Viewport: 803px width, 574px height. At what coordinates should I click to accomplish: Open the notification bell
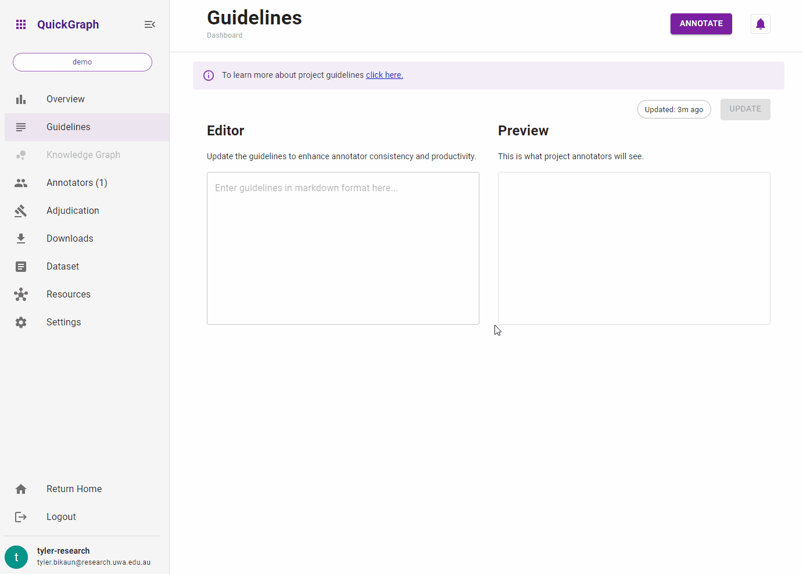coord(760,24)
